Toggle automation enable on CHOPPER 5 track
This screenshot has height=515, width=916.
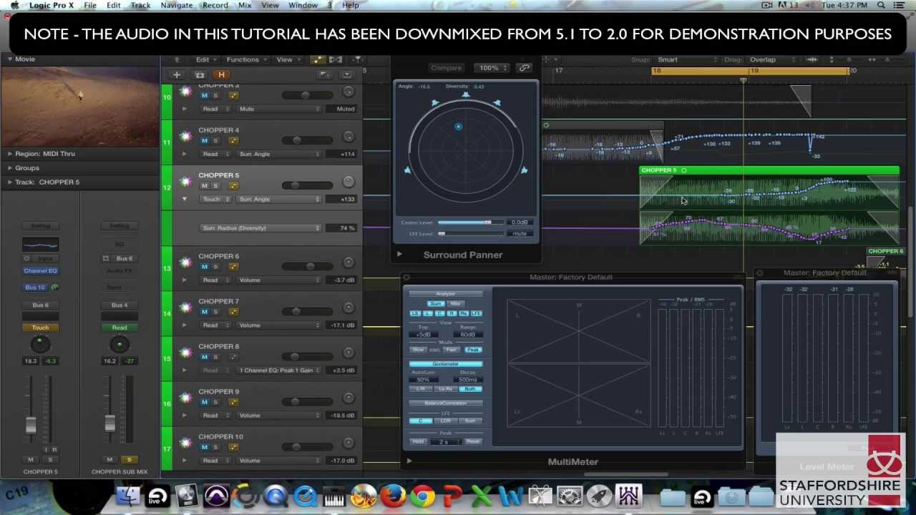coord(233,185)
